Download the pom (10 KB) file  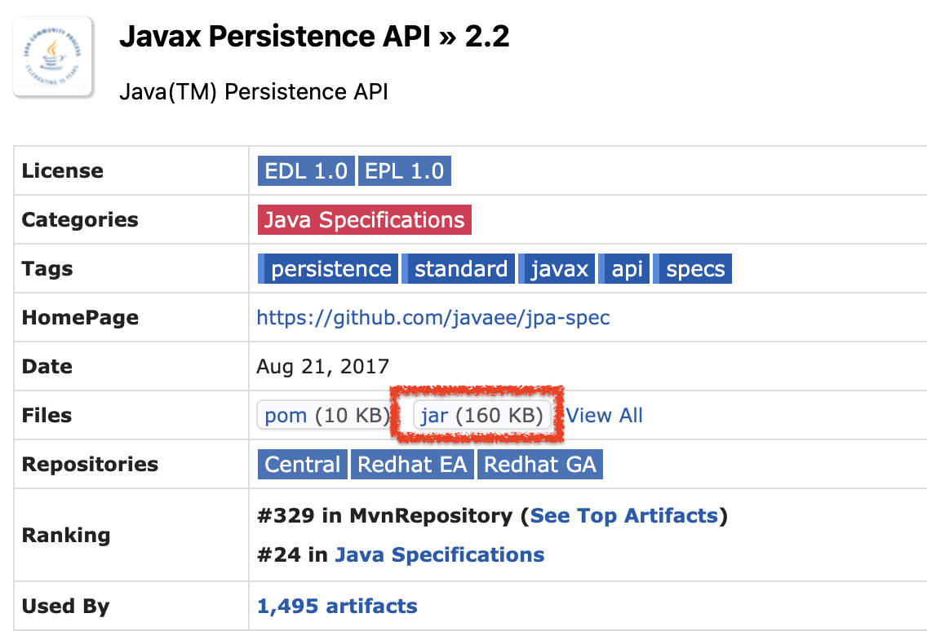pos(325,415)
